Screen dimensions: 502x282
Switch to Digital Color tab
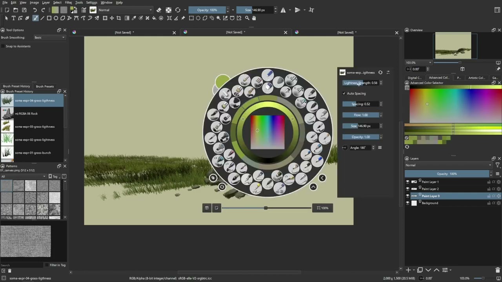point(415,78)
